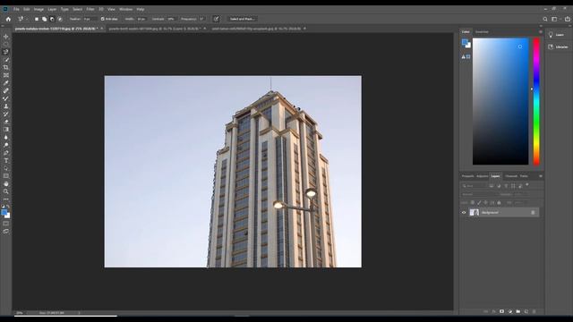Toggle the Anti-alias checkbox
The height and width of the screenshot is (322, 573).
tap(103, 19)
